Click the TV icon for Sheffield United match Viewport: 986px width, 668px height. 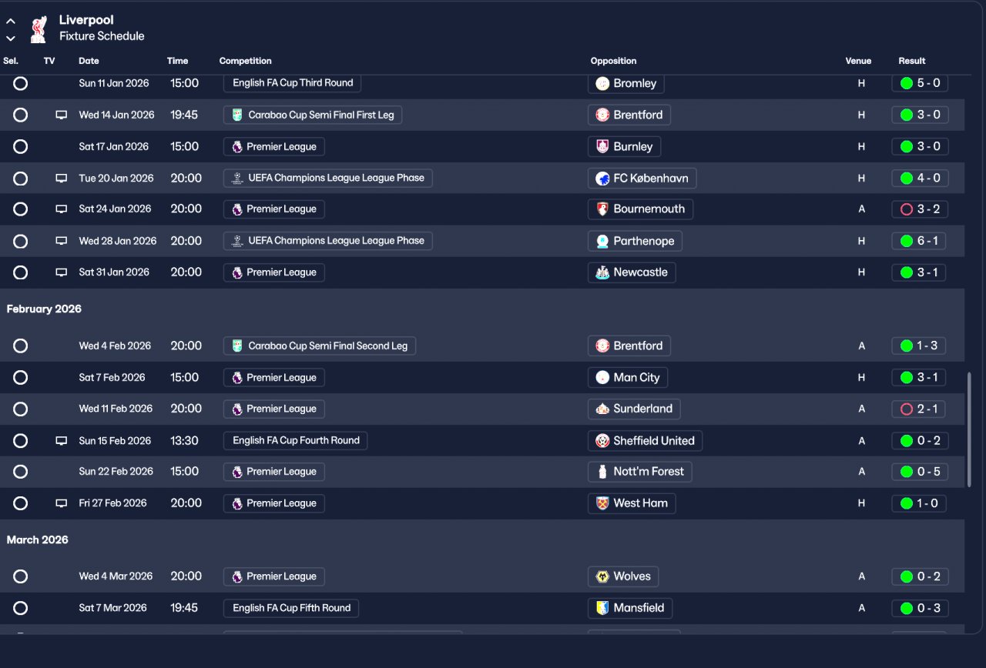point(62,442)
